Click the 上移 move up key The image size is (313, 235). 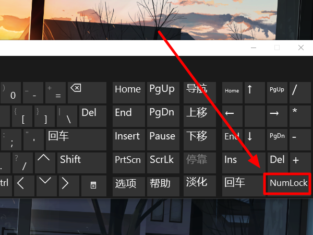tap(198, 113)
